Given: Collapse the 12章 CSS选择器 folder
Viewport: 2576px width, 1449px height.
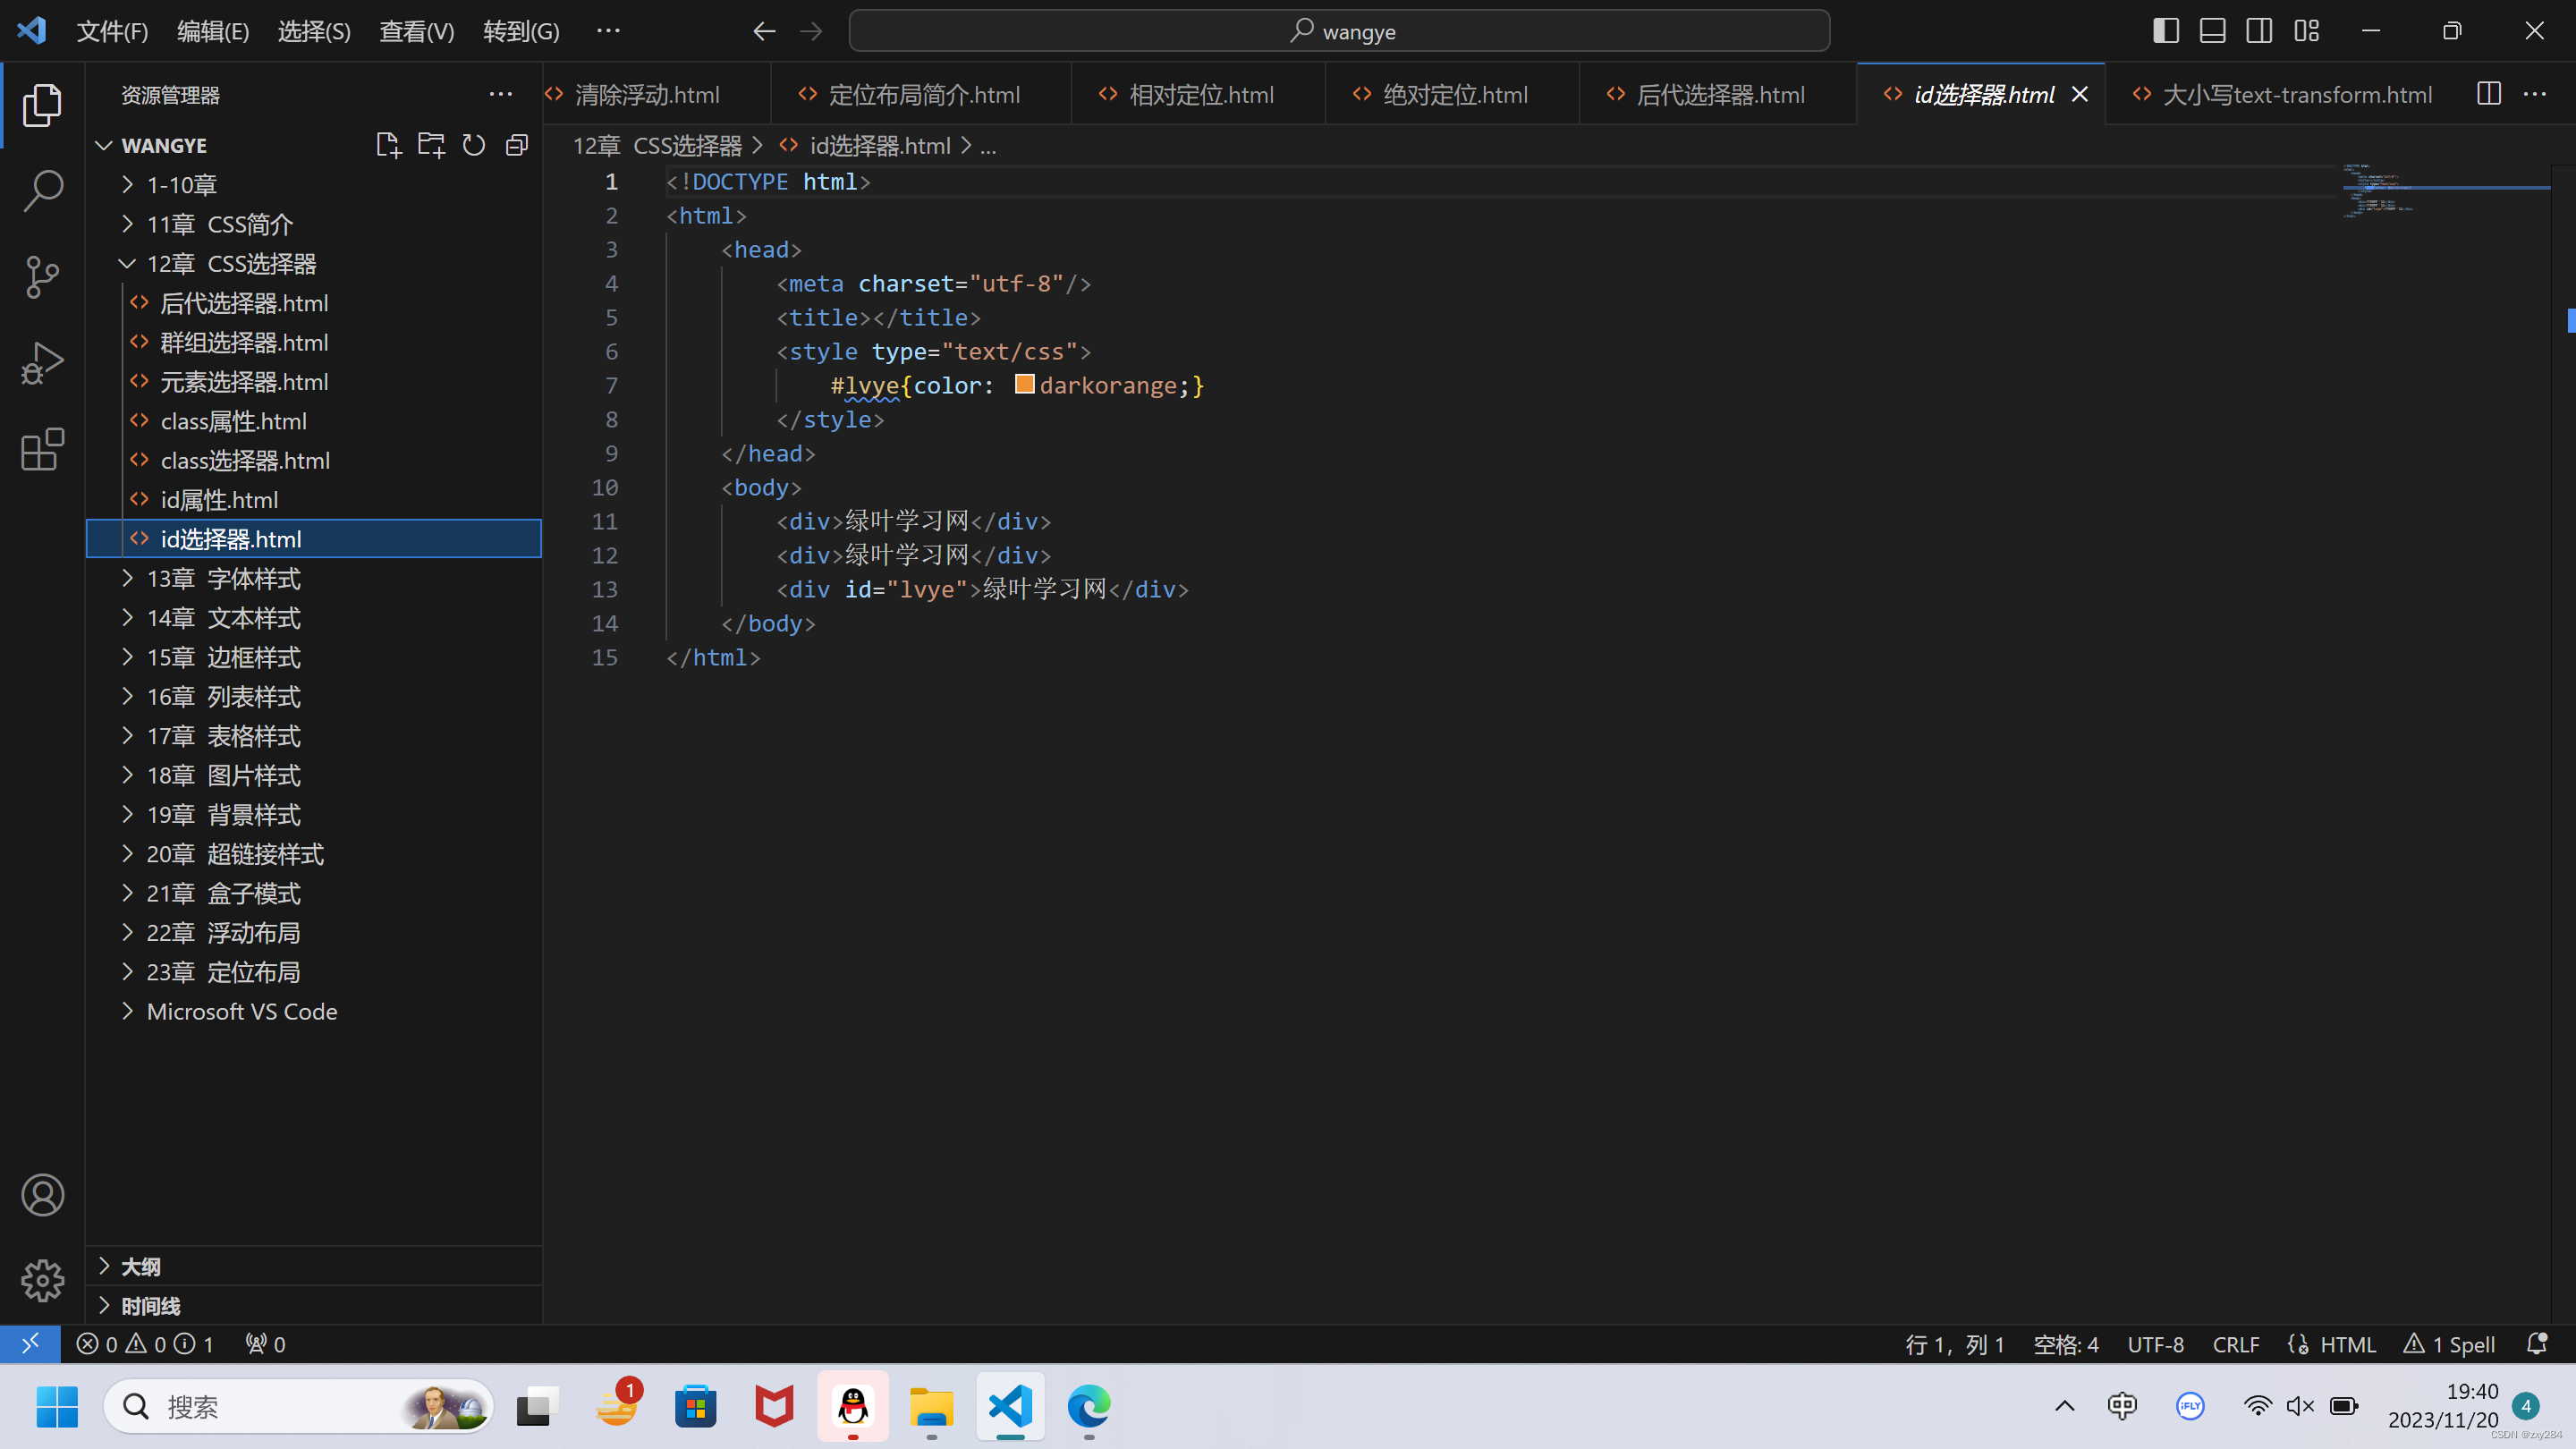Looking at the screenshot, I should pyautogui.click(x=231, y=264).
